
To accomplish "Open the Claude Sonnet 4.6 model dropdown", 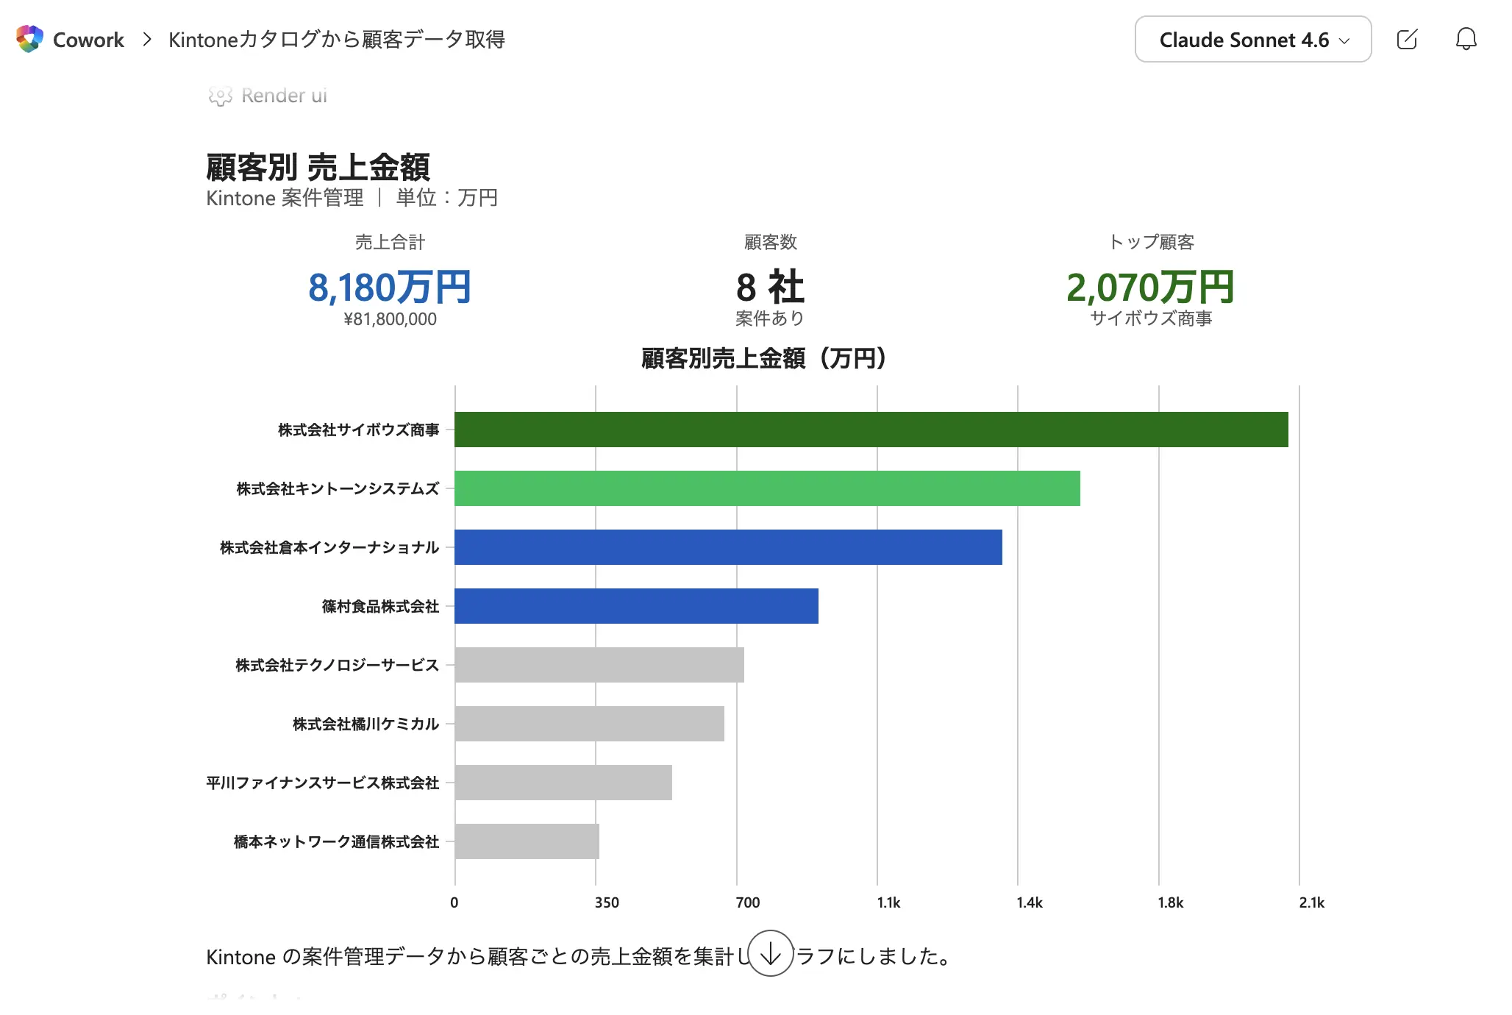I will tap(1252, 40).
